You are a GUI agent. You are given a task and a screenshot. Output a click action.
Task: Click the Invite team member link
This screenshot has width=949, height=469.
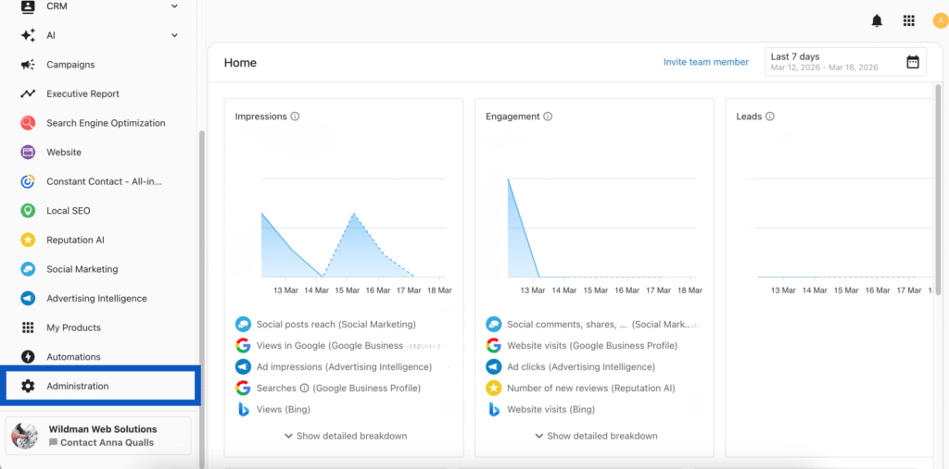point(705,62)
